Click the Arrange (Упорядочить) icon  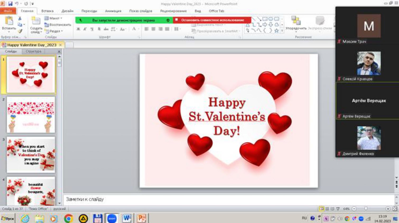click(296, 21)
